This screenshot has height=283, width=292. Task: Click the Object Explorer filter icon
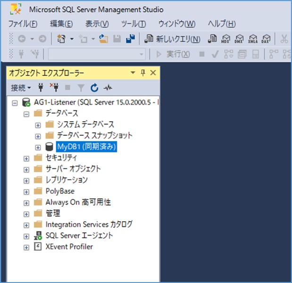click(x=81, y=88)
